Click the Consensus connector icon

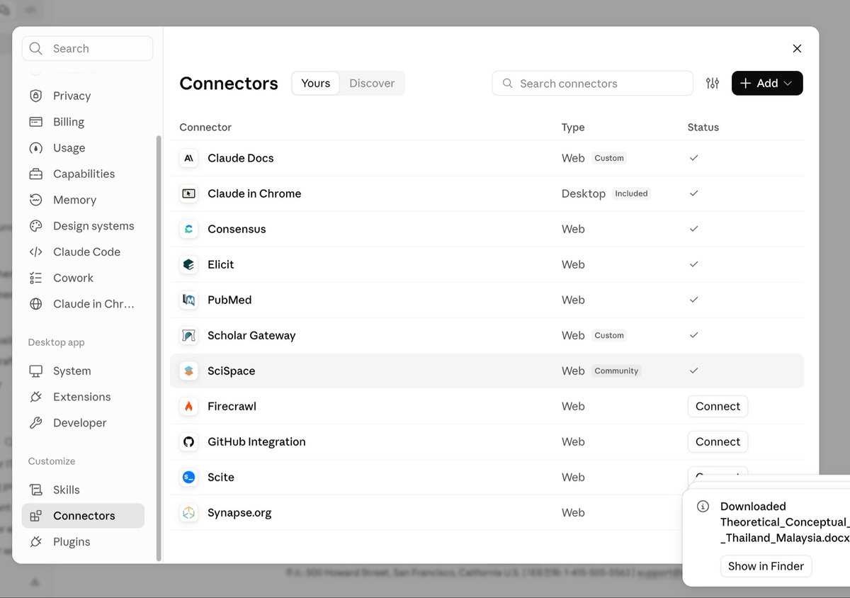coord(188,229)
